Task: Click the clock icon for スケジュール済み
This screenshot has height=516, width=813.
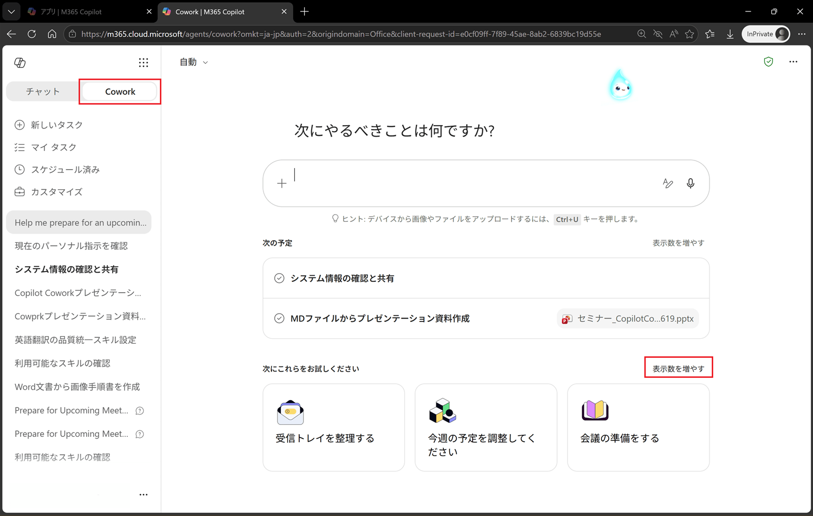Action: point(20,169)
